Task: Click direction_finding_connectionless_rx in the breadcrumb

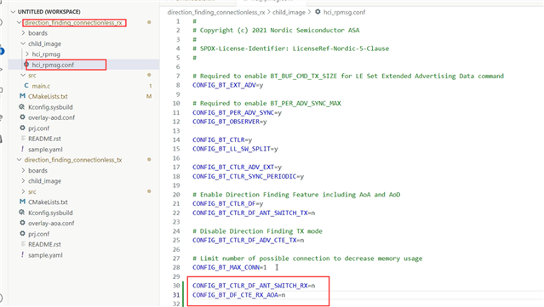Action: pyautogui.click(x=216, y=12)
